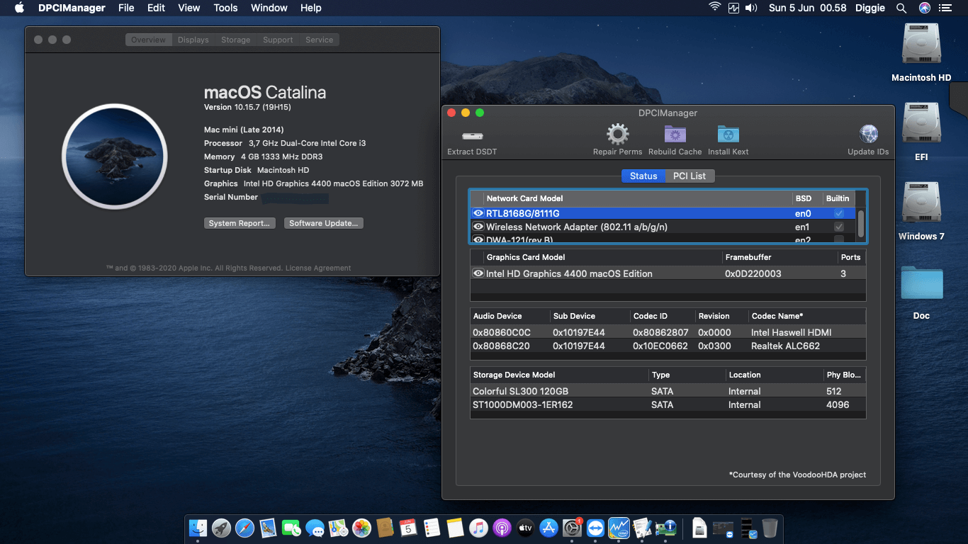Open Music from the dock
This screenshot has height=544, width=968.
478,528
